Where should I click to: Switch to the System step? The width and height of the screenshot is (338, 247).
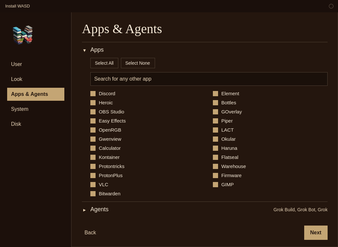(36, 109)
